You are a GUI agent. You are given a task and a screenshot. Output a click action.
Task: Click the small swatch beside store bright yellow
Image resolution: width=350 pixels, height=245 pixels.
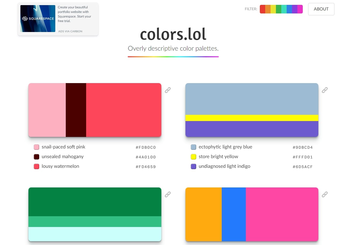coord(194,157)
